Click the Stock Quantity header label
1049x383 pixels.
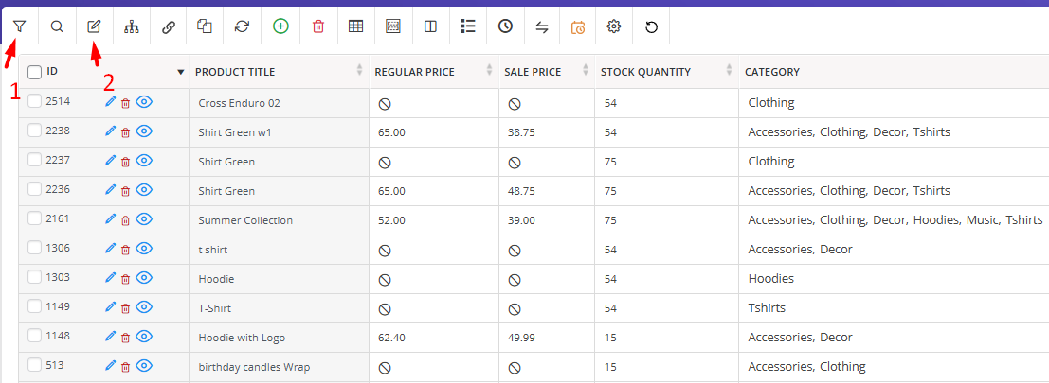[x=645, y=72]
